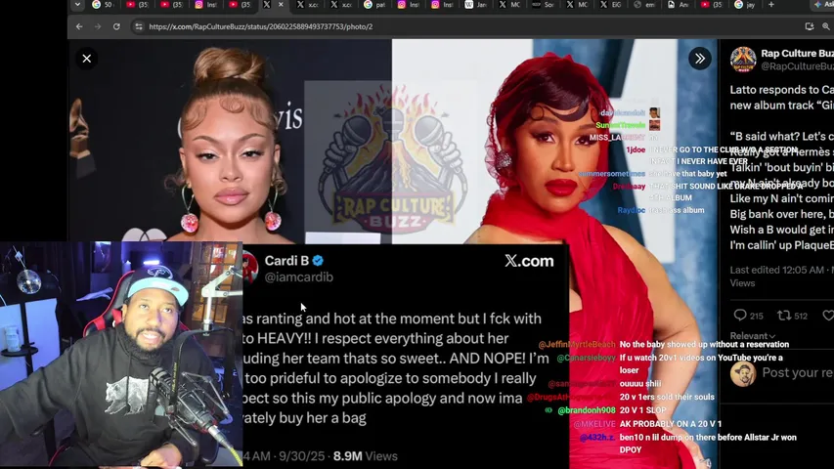Click the 'AK PROBABLY ON A 20 V 1' chat message

[x=670, y=424]
